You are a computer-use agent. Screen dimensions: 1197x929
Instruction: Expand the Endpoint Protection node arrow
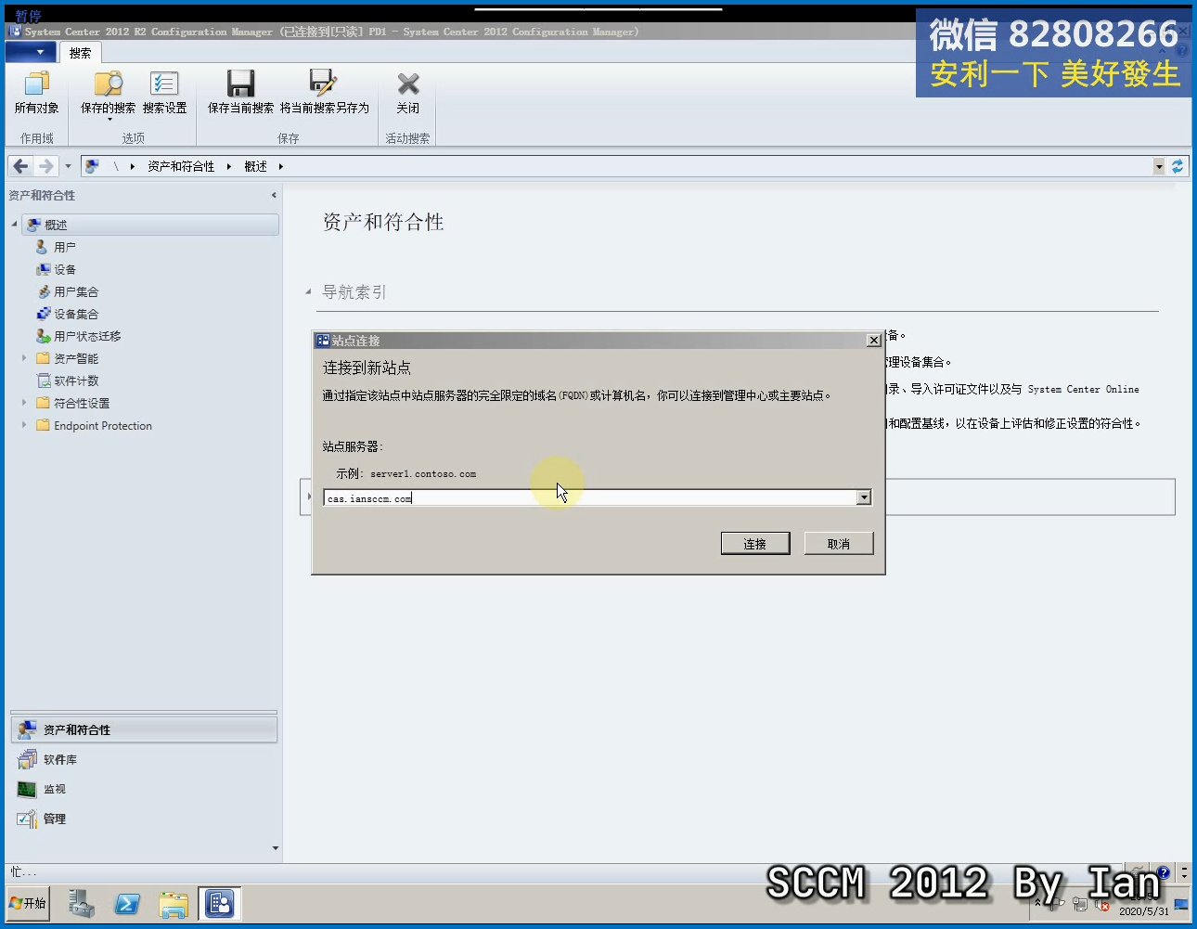24,425
